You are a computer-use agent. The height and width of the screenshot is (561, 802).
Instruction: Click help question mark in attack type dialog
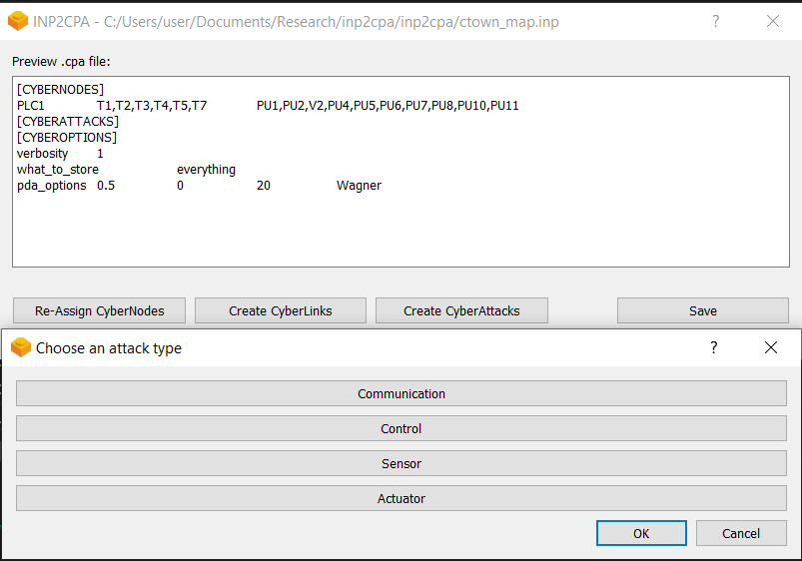(714, 347)
